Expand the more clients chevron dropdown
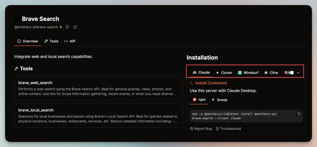The height and width of the screenshot is (147, 317). click(298, 73)
